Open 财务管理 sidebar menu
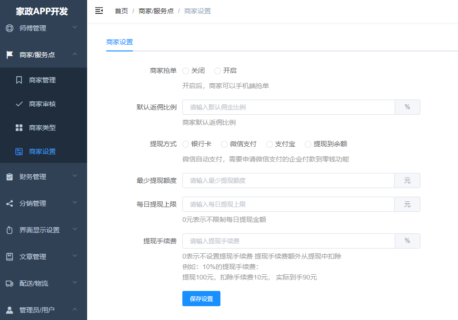 coord(43,177)
